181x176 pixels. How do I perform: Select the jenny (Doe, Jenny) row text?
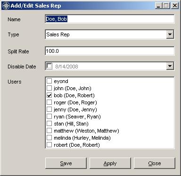click(x=75, y=109)
